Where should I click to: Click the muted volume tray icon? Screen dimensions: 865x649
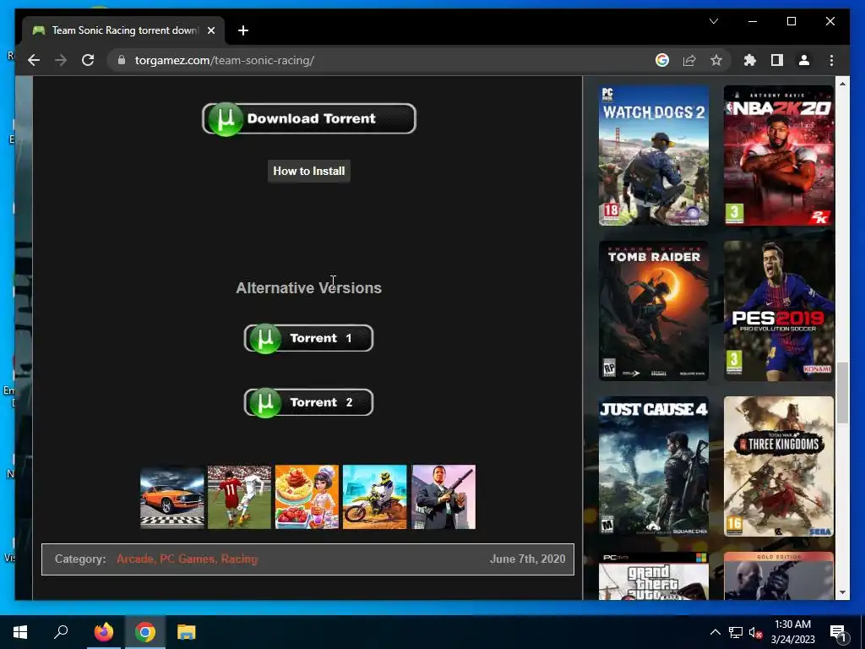pos(755,632)
